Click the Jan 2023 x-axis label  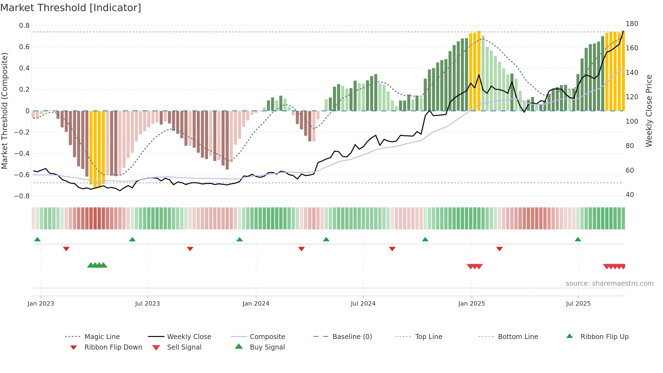41,303
